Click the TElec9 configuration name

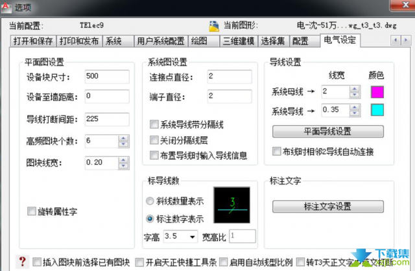[x=91, y=25]
